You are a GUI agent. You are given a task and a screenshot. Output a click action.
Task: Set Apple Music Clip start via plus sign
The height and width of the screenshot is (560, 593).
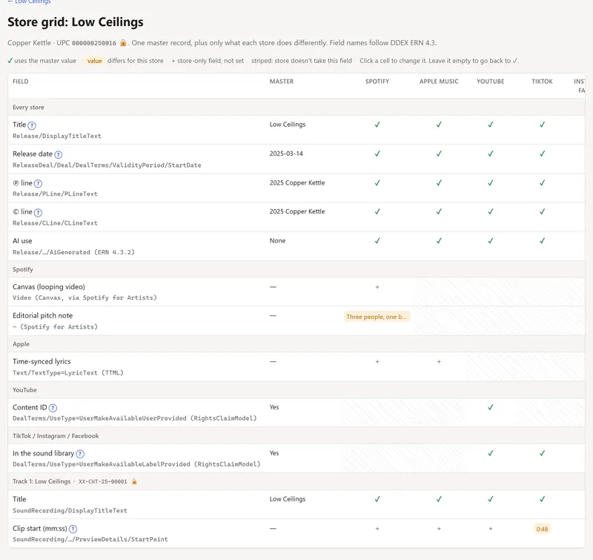coord(439,529)
